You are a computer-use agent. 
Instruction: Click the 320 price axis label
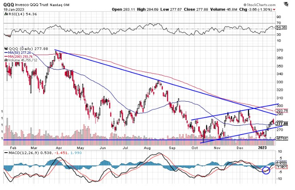pos(280,90)
